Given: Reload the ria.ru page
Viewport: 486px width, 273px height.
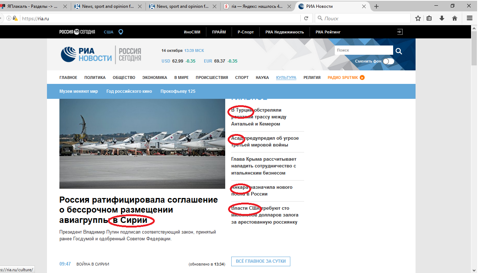Looking at the screenshot, I should point(306,18).
